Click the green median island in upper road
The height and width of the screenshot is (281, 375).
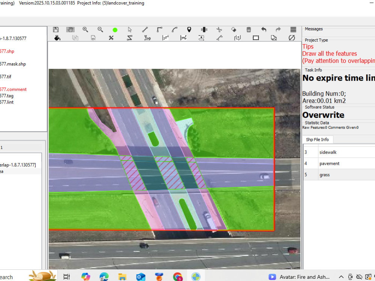click(x=153, y=139)
